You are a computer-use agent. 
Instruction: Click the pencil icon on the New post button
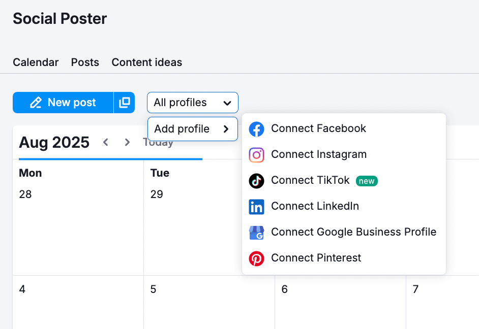click(x=35, y=102)
